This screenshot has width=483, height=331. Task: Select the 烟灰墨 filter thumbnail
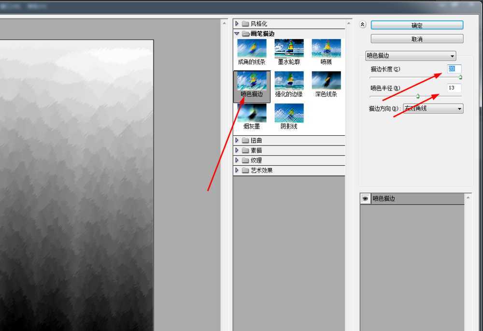click(x=252, y=113)
